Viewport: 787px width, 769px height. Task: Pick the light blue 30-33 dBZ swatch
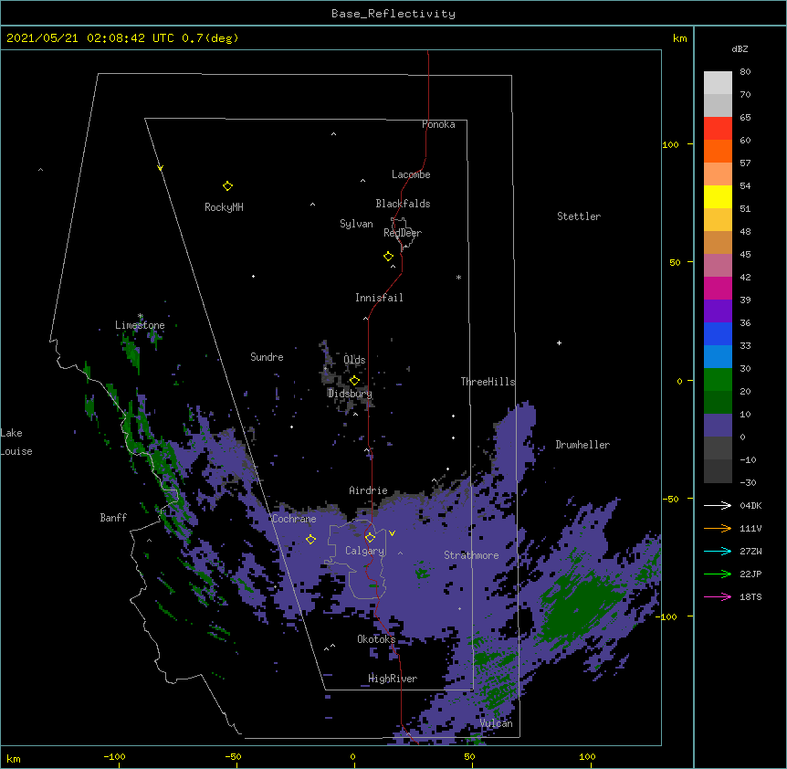click(718, 357)
